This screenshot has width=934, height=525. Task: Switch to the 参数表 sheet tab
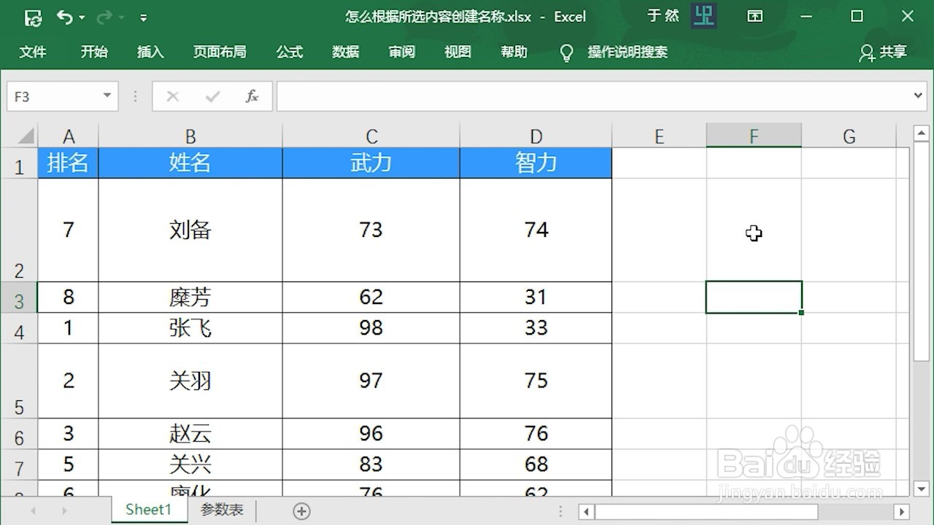pyautogui.click(x=221, y=509)
